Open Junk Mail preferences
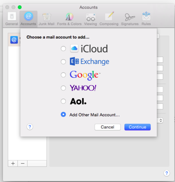 (x=46, y=19)
